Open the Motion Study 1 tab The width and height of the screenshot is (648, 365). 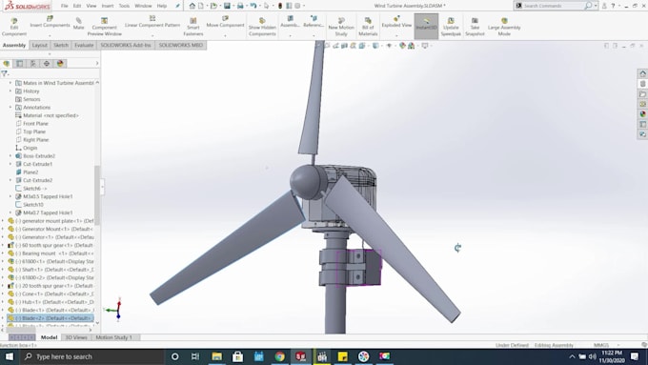(x=114, y=337)
